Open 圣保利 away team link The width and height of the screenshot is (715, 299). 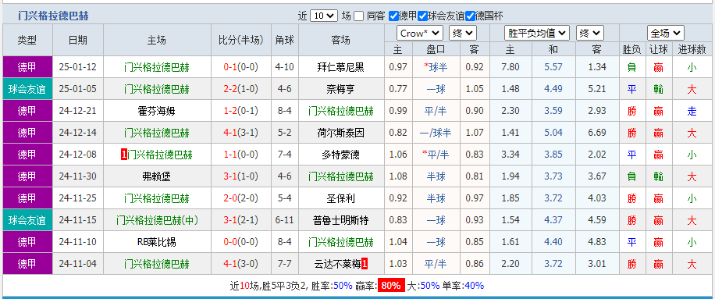coord(340,198)
